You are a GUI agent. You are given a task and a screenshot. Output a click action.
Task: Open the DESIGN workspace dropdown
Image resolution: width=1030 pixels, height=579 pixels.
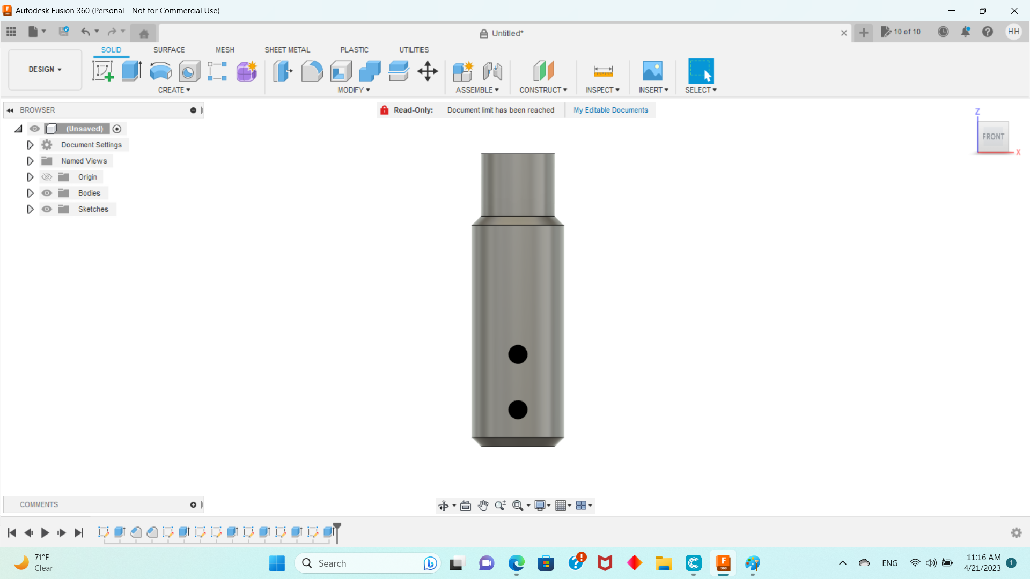[45, 69]
